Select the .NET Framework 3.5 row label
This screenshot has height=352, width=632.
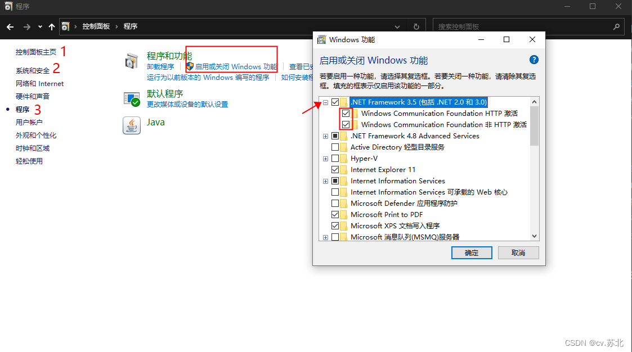tap(419, 102)
